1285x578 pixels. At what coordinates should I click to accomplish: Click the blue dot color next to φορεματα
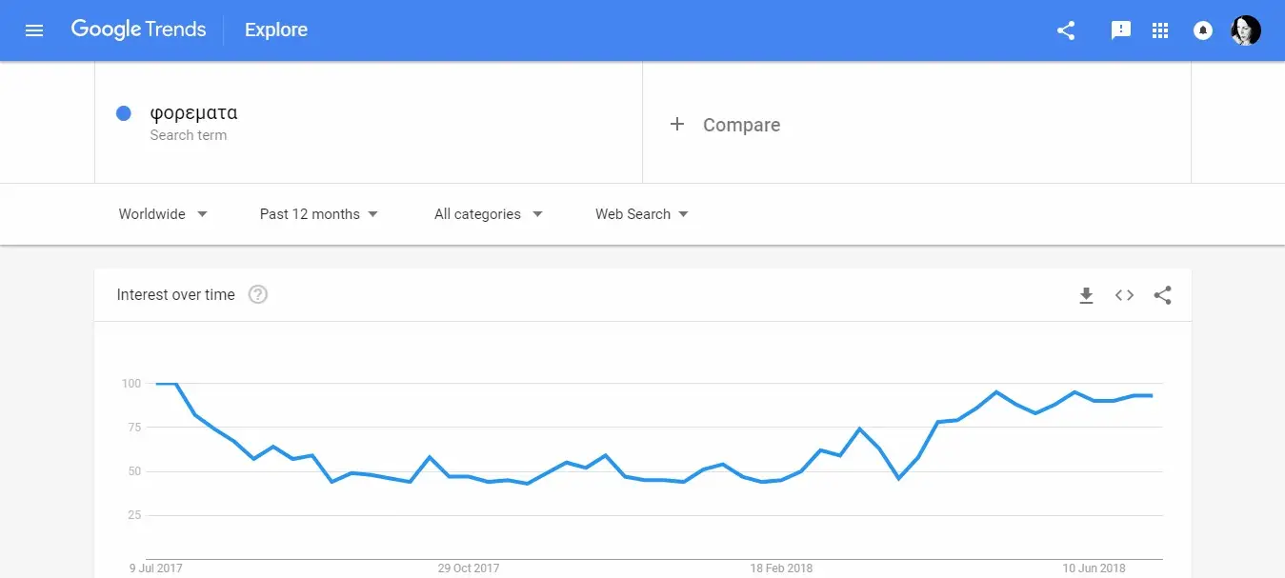pyautogui.click(x=123, y=113)
